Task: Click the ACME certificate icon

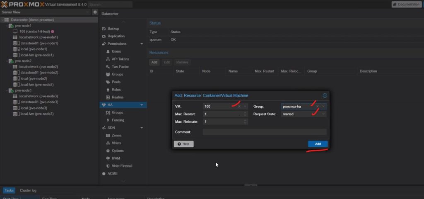Action: coord(104,174)
